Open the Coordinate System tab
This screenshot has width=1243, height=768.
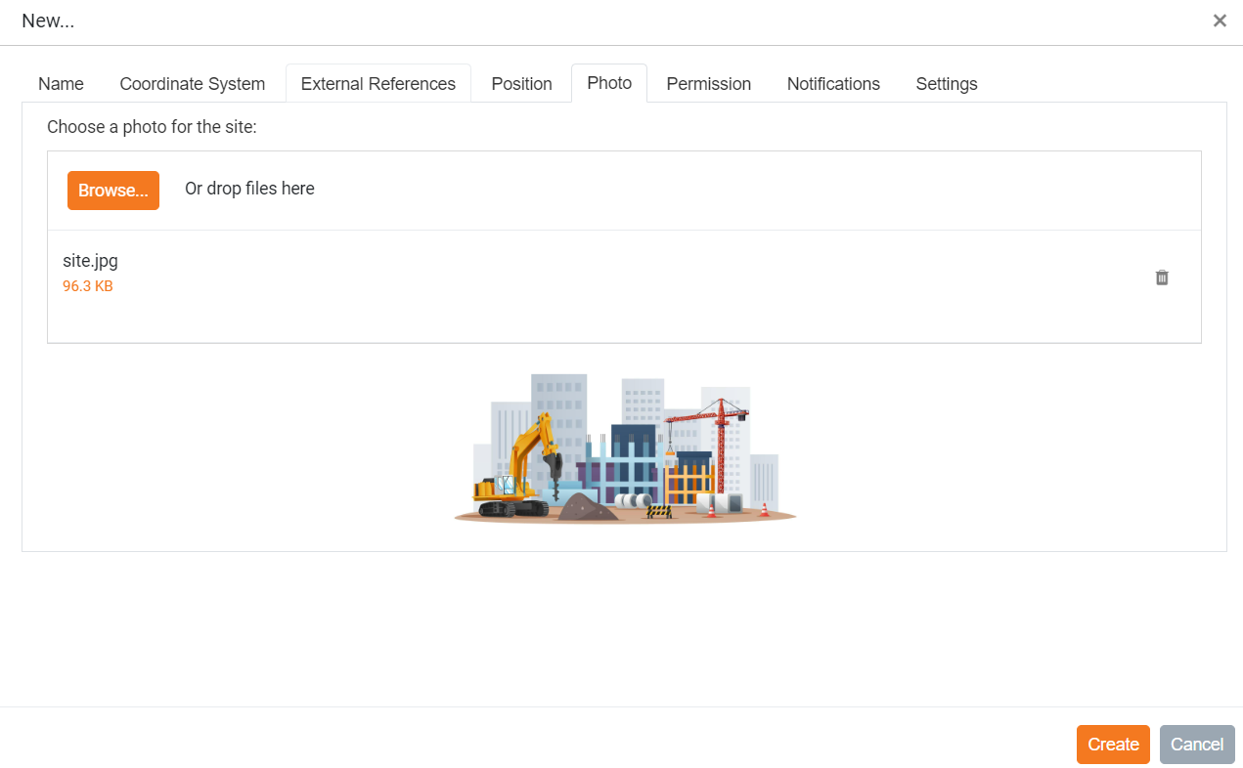(x=192, y=84)
